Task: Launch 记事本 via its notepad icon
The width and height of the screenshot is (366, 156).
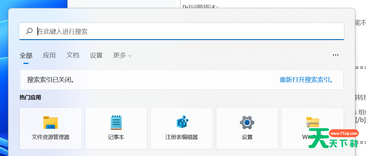Action: 116,123
